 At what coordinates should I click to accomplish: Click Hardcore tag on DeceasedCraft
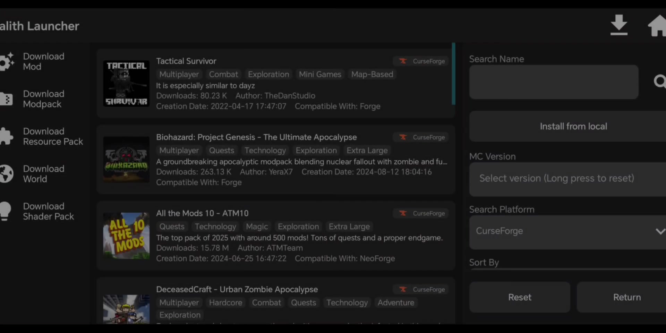(x=225, y=302)
